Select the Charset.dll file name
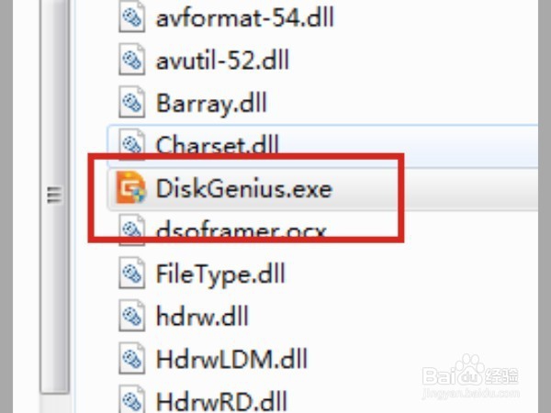551x413 pixels. click(x=217, y=144)
